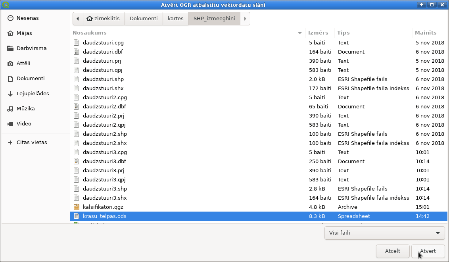
Task: Click spreadsheet icon of krasu_telpas.ods
Action: click(76, 216)
